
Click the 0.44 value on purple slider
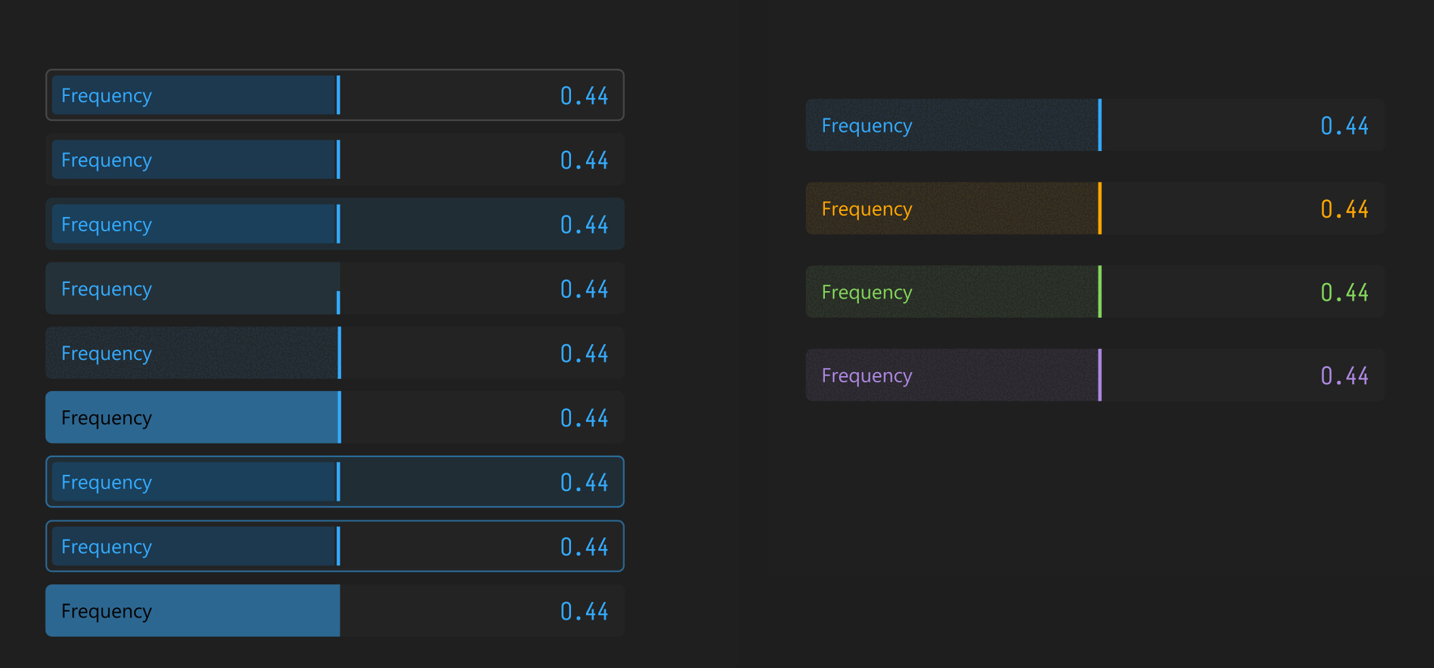coord(1343,375)
